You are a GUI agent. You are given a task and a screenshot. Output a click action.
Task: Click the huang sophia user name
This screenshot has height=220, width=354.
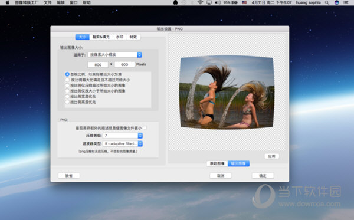(x=308, y=2)
